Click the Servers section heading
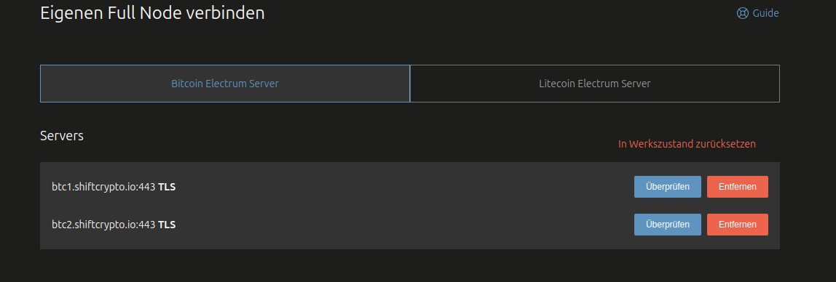This screenshot has width=836, height=282. click(x=62, y=136)
